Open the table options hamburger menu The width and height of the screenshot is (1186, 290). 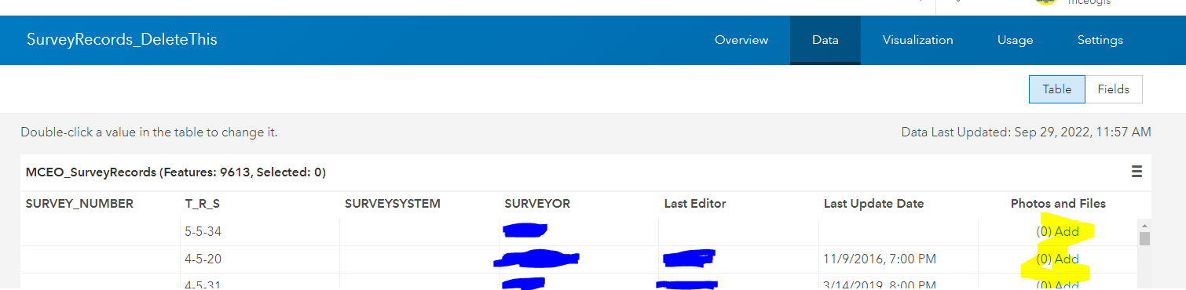pos(1137,172)
